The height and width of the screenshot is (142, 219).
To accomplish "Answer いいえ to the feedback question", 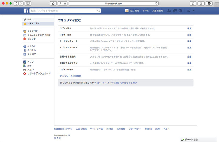I will pos(106,83).
